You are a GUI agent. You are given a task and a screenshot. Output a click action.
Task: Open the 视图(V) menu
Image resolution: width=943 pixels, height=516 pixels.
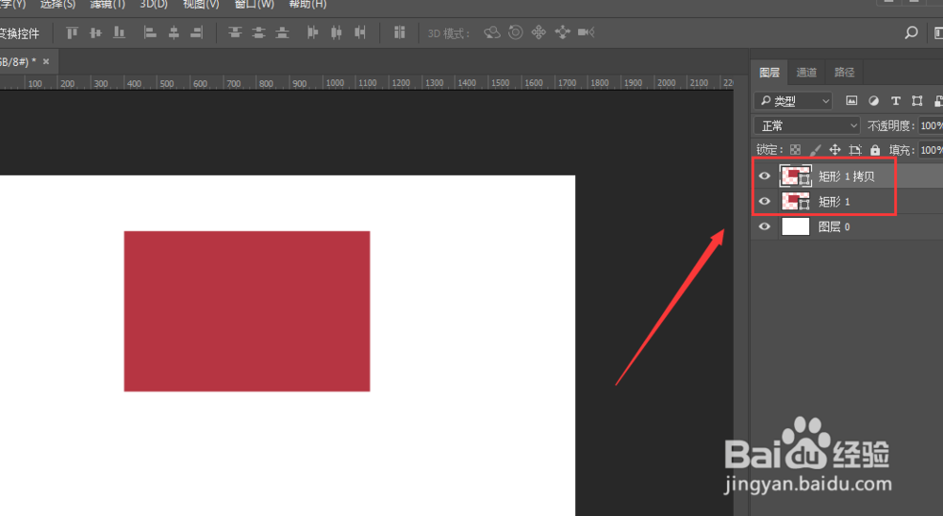(201, 4)
